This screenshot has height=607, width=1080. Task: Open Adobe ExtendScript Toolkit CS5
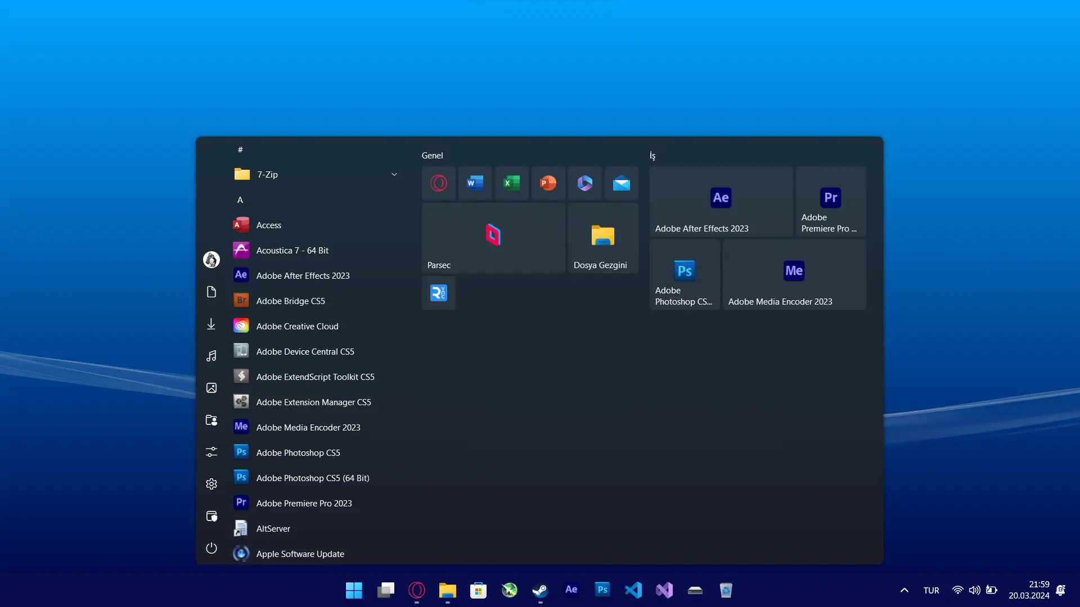click(x=317, y=377)
